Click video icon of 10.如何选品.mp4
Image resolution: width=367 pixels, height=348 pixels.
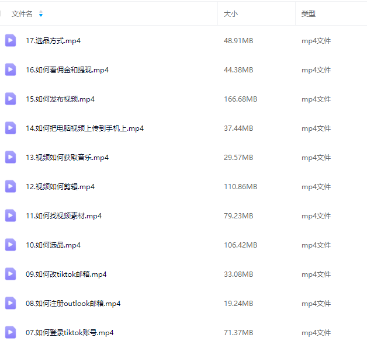11,245
